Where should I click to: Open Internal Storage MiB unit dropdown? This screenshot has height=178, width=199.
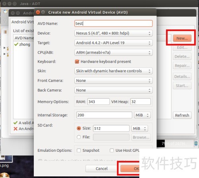142,115
